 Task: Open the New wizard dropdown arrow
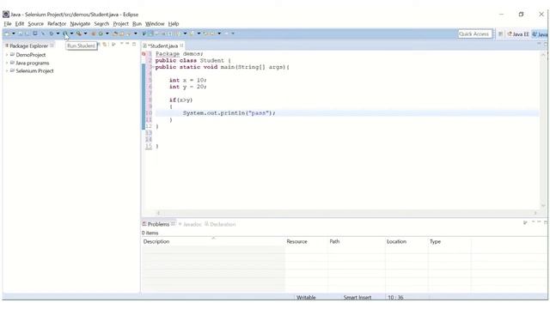[x=14, y=33]
